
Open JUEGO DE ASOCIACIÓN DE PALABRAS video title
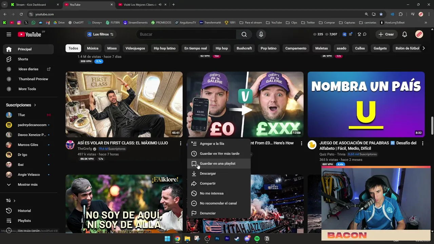[x=368, y=146]
